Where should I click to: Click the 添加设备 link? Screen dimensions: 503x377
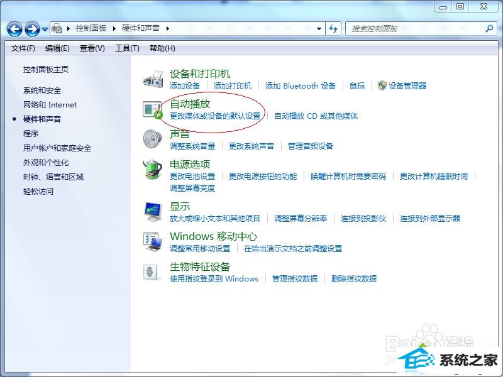click(x=185, y=86)
